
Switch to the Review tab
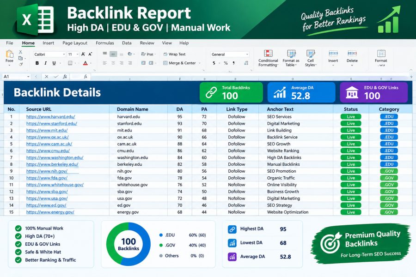tap(147, 43)
